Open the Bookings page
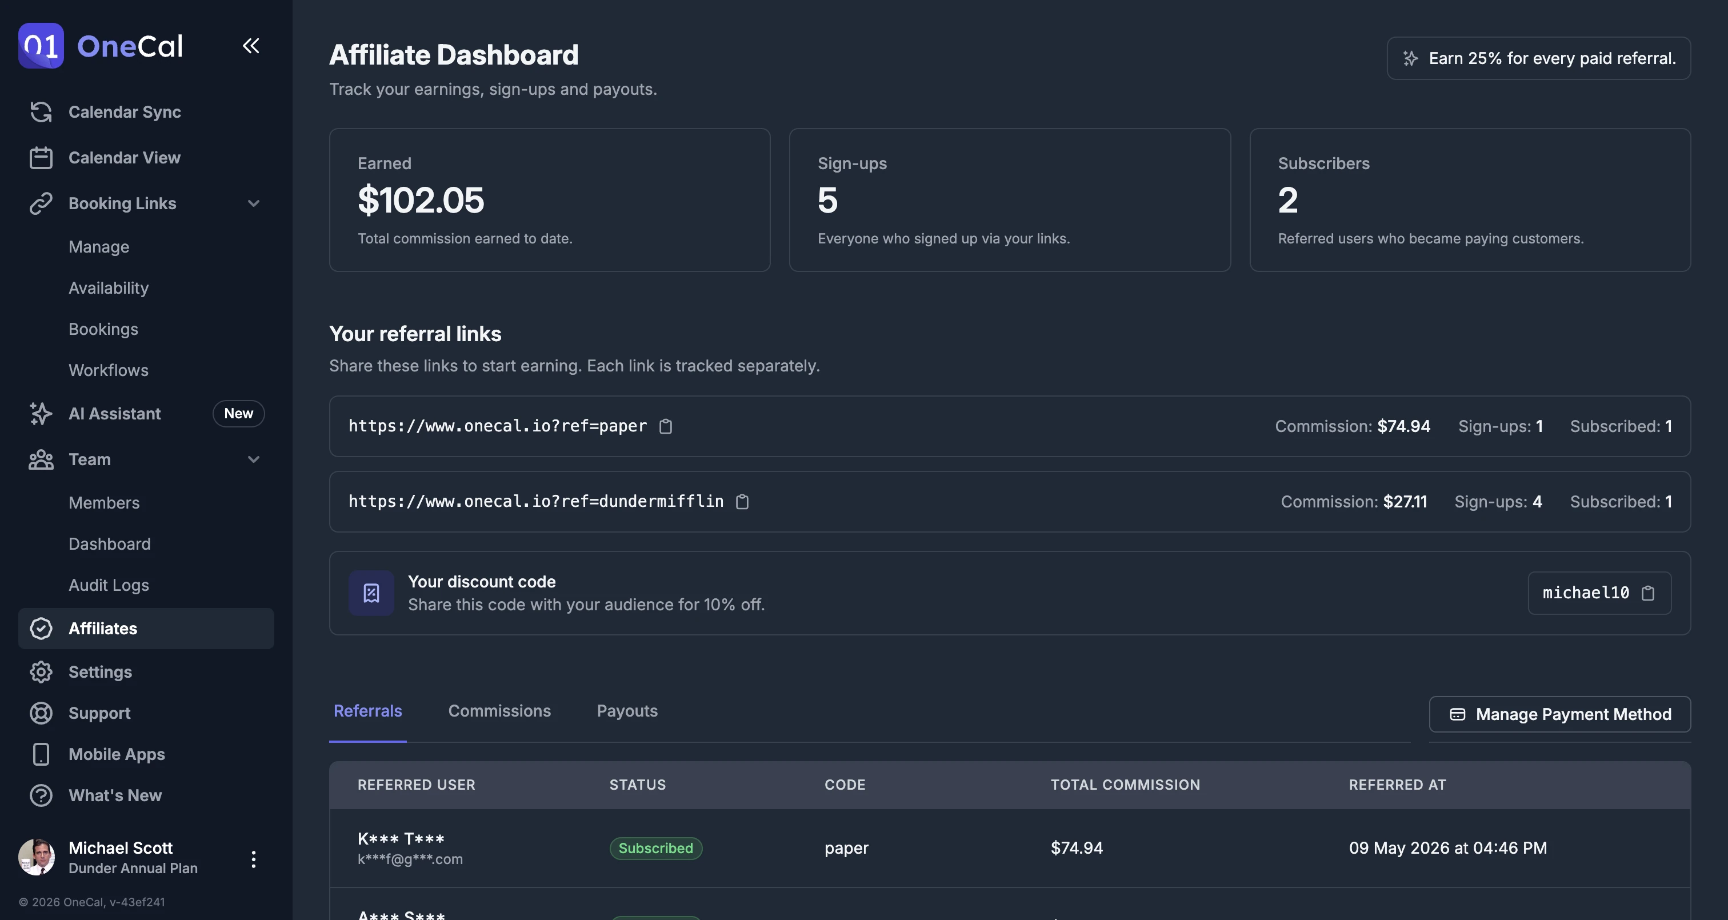This screenshot has width=1728, height=920. click(x=103, y=329)
